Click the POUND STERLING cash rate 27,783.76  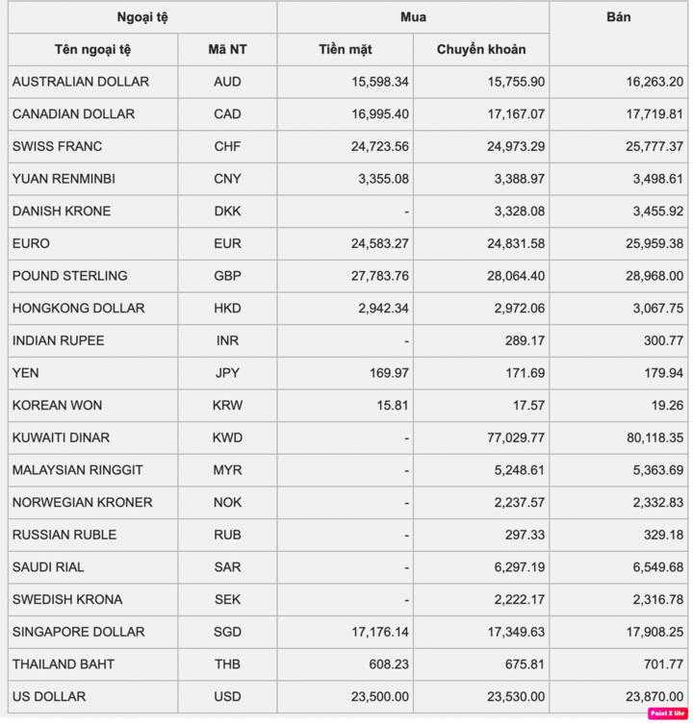(x=379, y=276)
